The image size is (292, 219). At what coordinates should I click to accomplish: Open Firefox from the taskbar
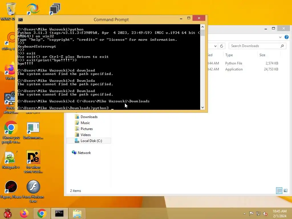24,213
